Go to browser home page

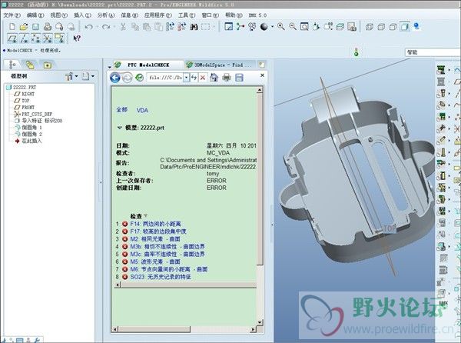coord(214,78)
